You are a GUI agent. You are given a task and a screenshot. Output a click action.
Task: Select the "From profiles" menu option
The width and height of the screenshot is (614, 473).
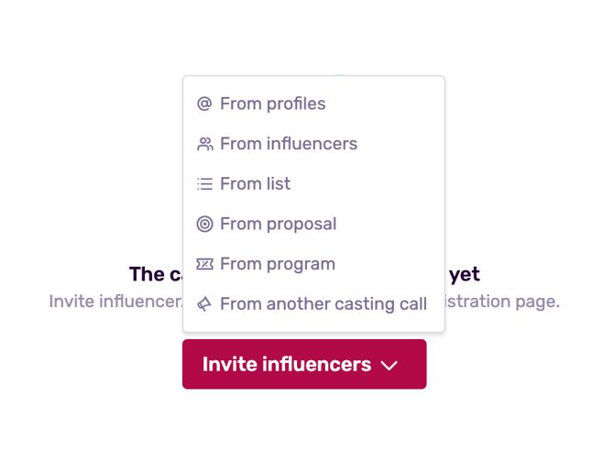(272, 104)
